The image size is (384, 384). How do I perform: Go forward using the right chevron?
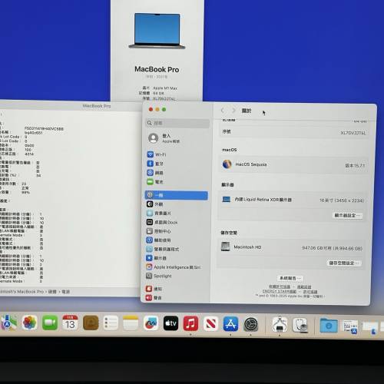(233, 111)
